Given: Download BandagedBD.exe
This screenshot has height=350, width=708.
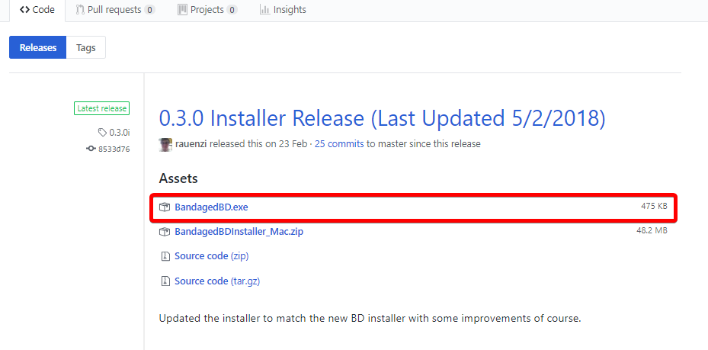Looking at the screenshot, I should (x=211, y=207).
